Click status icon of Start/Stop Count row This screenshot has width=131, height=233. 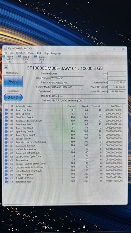(x=6, y=117)
